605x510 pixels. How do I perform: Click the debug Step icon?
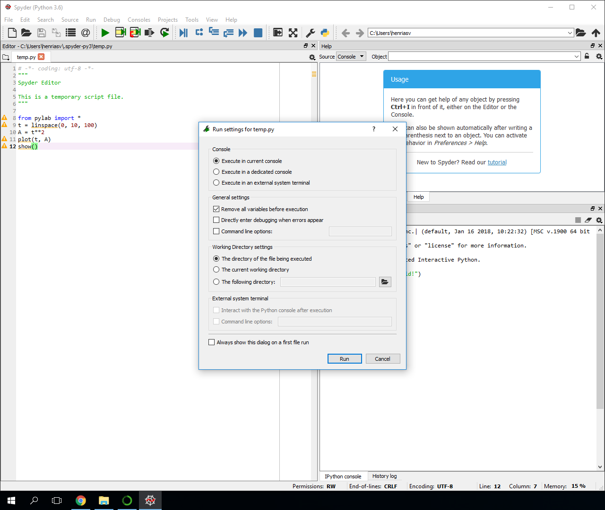(x=199, y=33)
